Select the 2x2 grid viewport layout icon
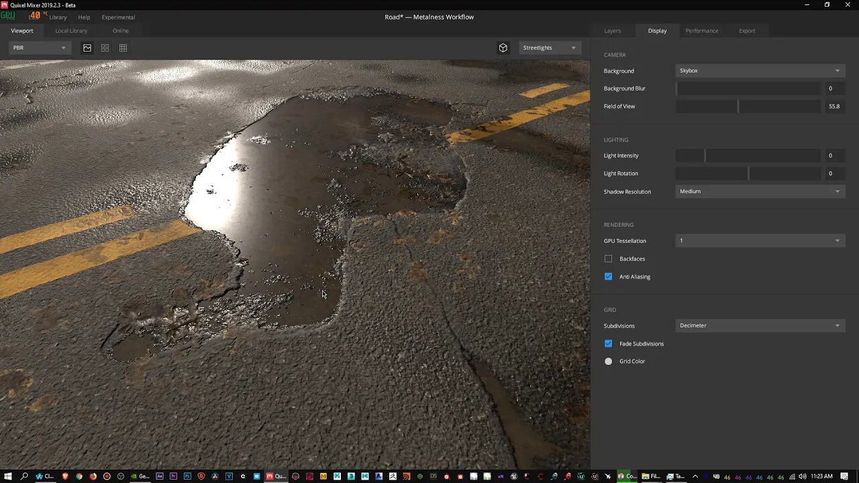The height and width of the screenshot is (483, 859). tap(105, 48)
